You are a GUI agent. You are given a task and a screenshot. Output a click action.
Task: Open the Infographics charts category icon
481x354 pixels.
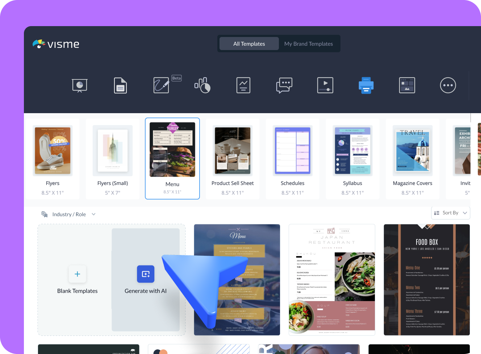coord(202,86)
